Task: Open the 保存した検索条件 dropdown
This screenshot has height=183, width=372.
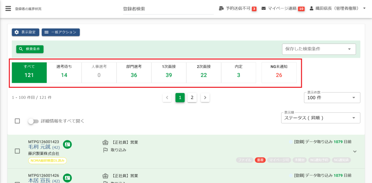Action: [319, 49]
